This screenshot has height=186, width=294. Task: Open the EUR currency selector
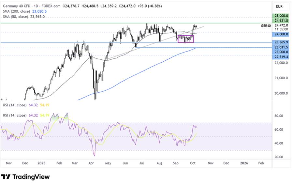pos(279,6)
